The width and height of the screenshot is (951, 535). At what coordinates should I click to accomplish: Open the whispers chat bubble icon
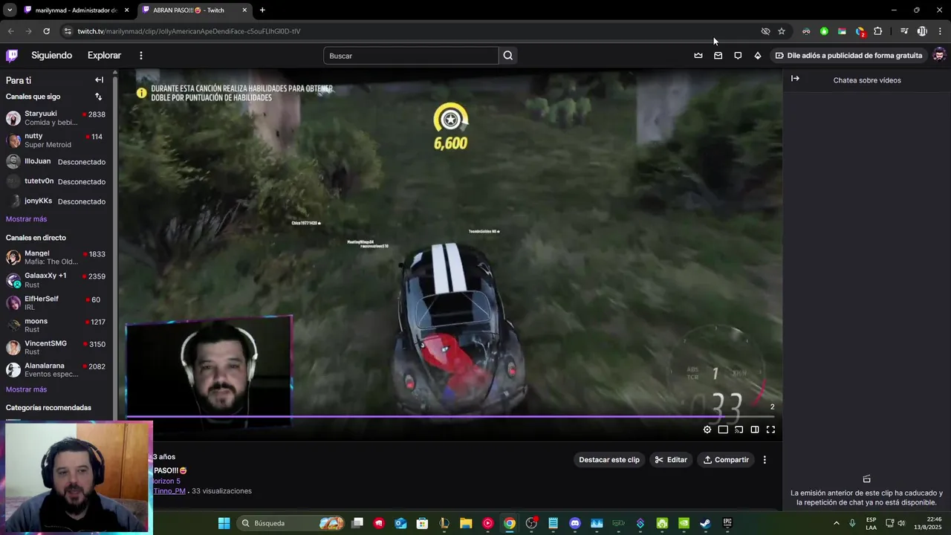pyautogui.click(x=738, y=55)
